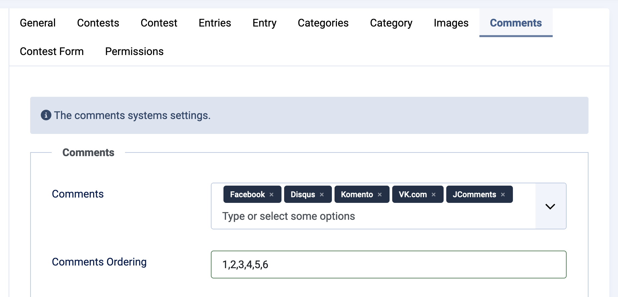Switch to the Categories tab
Screen dimensions: 618x297
click(x=323, y=23)
